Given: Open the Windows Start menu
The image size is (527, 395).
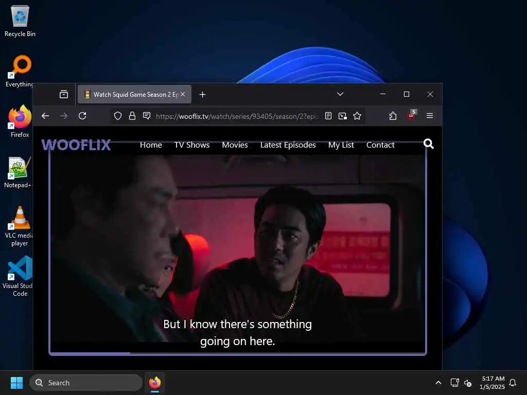Looking at the screenshot, I should [x=16, y=383].
